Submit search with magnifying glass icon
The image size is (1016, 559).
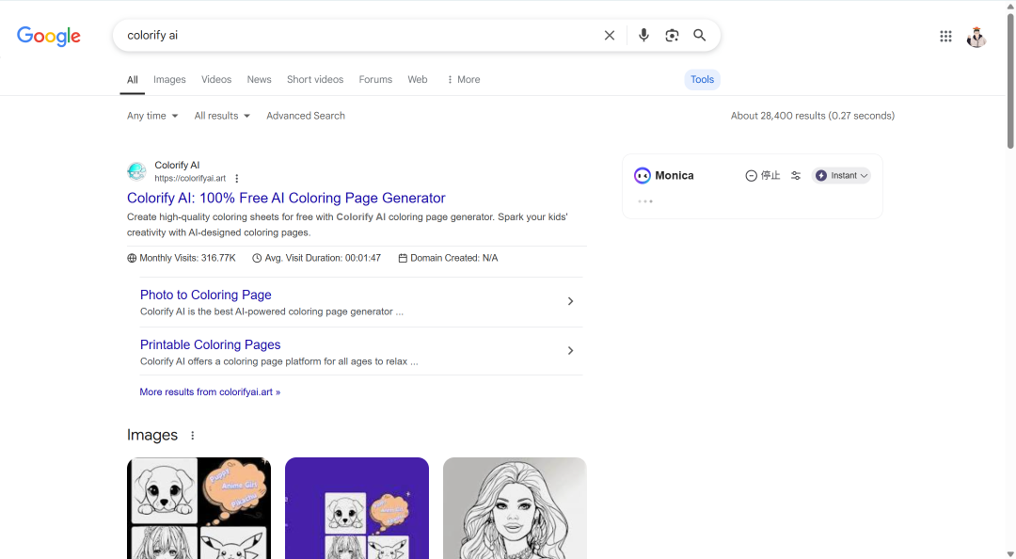pos(699,35)
